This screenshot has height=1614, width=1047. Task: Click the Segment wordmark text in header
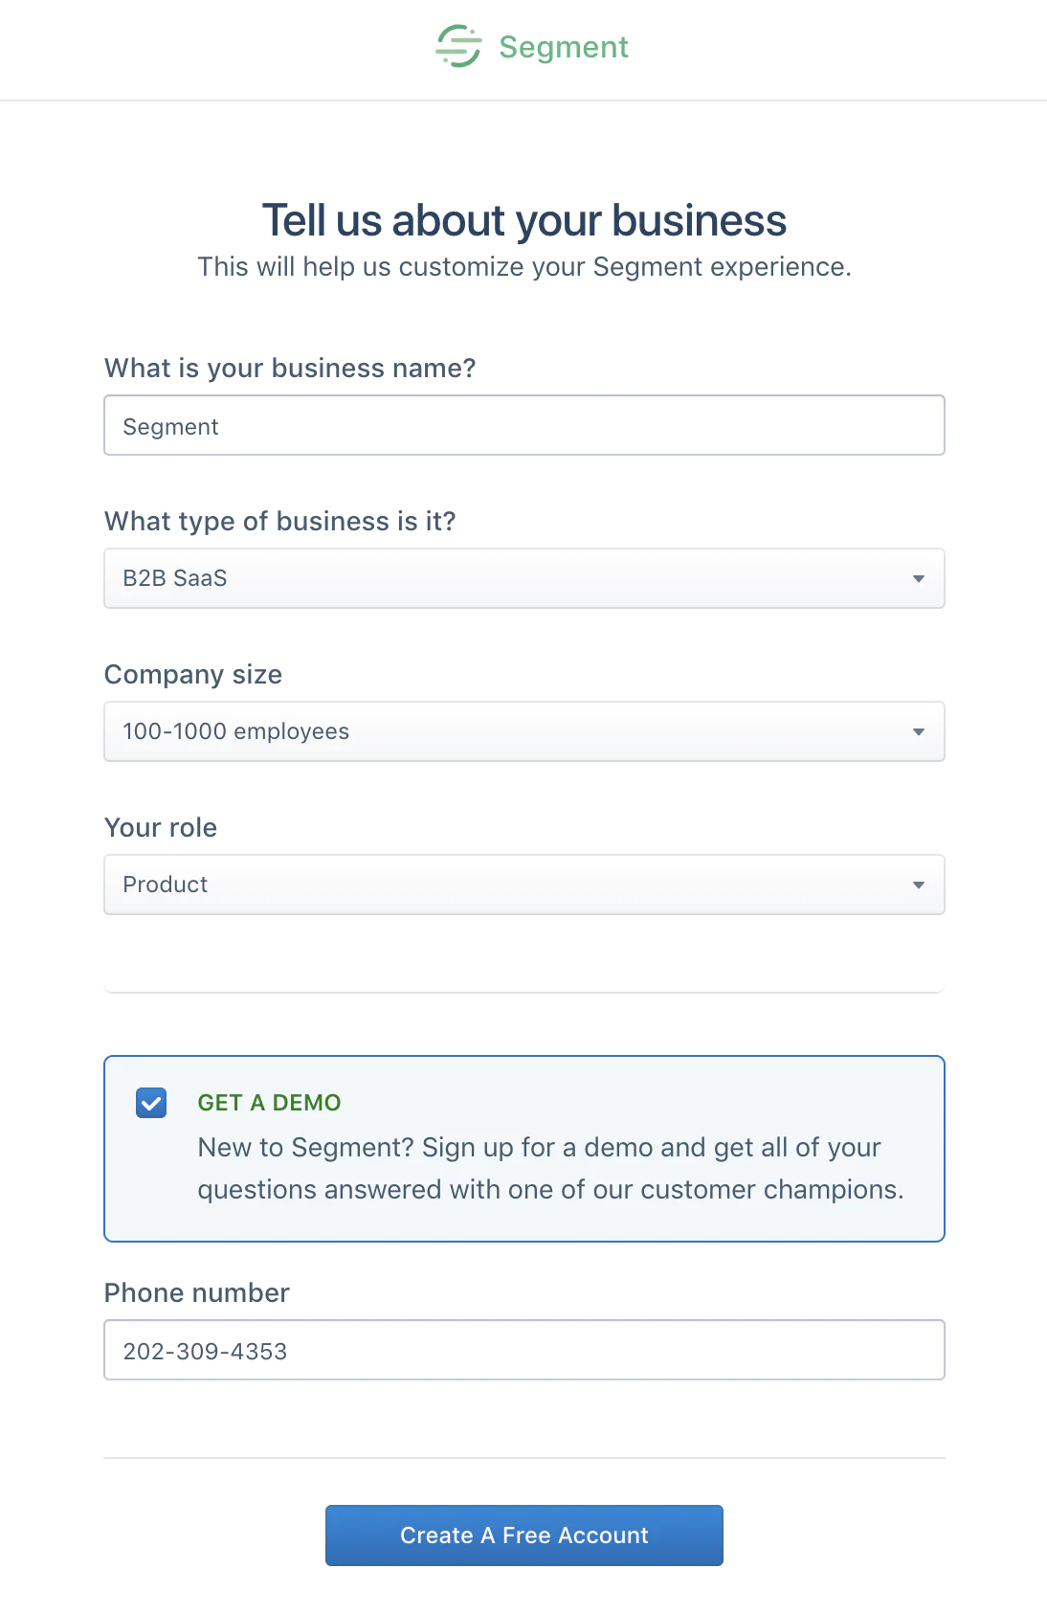[564, 47]
